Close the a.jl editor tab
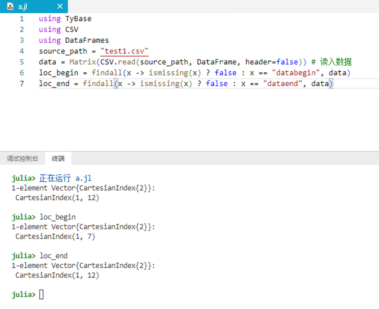This screenshot has height=309, width=379. [x=60, y=6]
